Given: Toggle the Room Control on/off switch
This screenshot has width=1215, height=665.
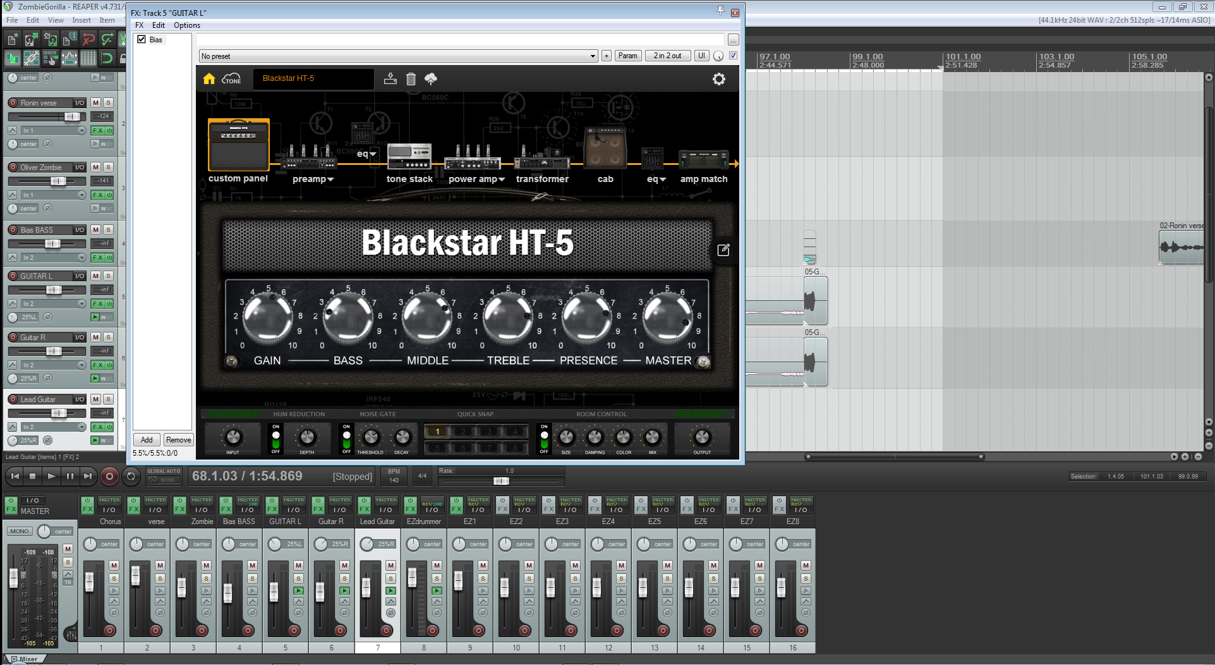Looking at the screenshot, I should pos(544,438).
